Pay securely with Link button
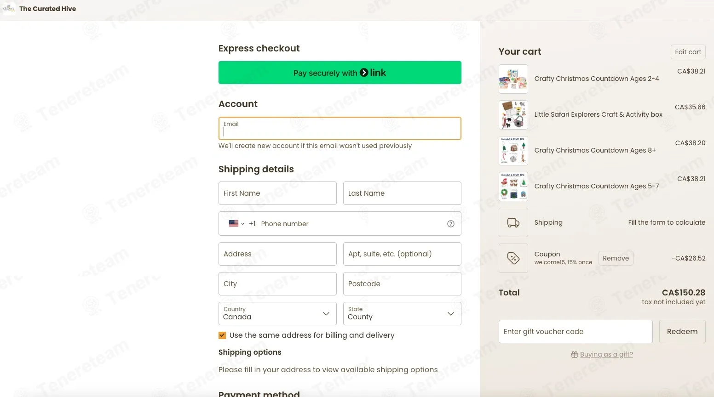This screenshot has height=397, width=714. pos(340,73)
